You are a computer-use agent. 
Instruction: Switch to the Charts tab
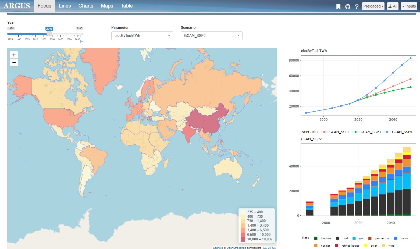(x=86, y=6)
